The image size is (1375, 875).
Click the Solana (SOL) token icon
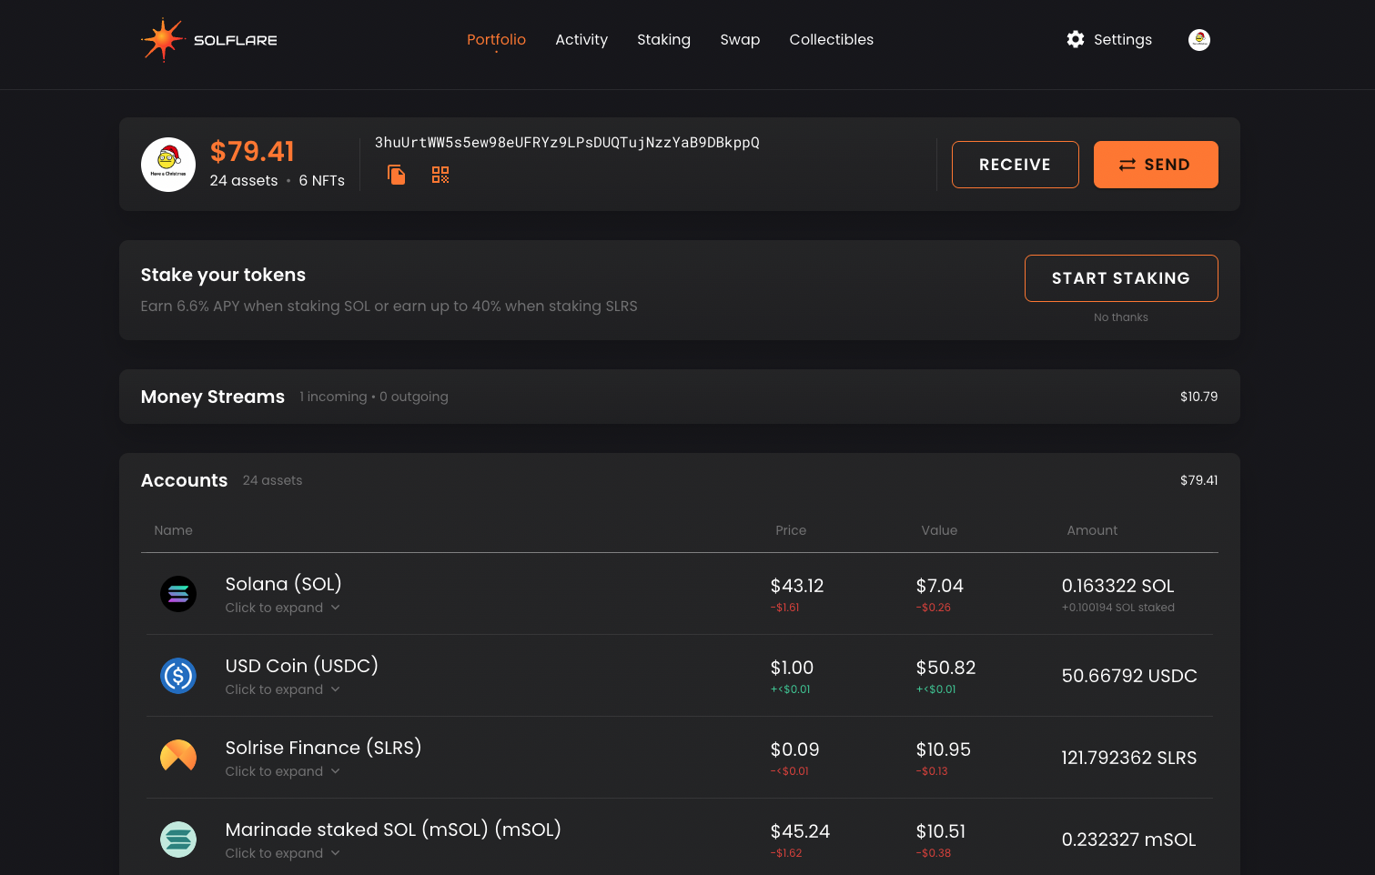pyautogui.click(x=178, y=594)
